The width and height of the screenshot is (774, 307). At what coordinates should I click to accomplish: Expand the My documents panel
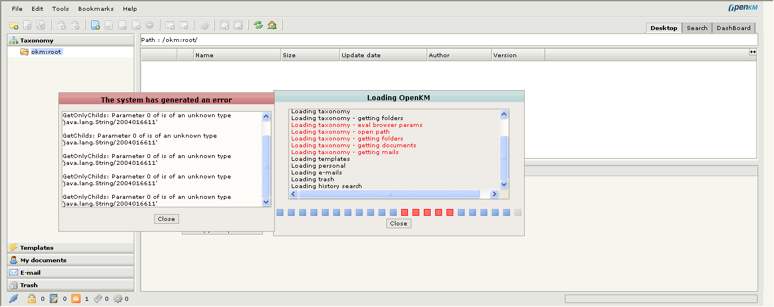[x=71, y=260]
